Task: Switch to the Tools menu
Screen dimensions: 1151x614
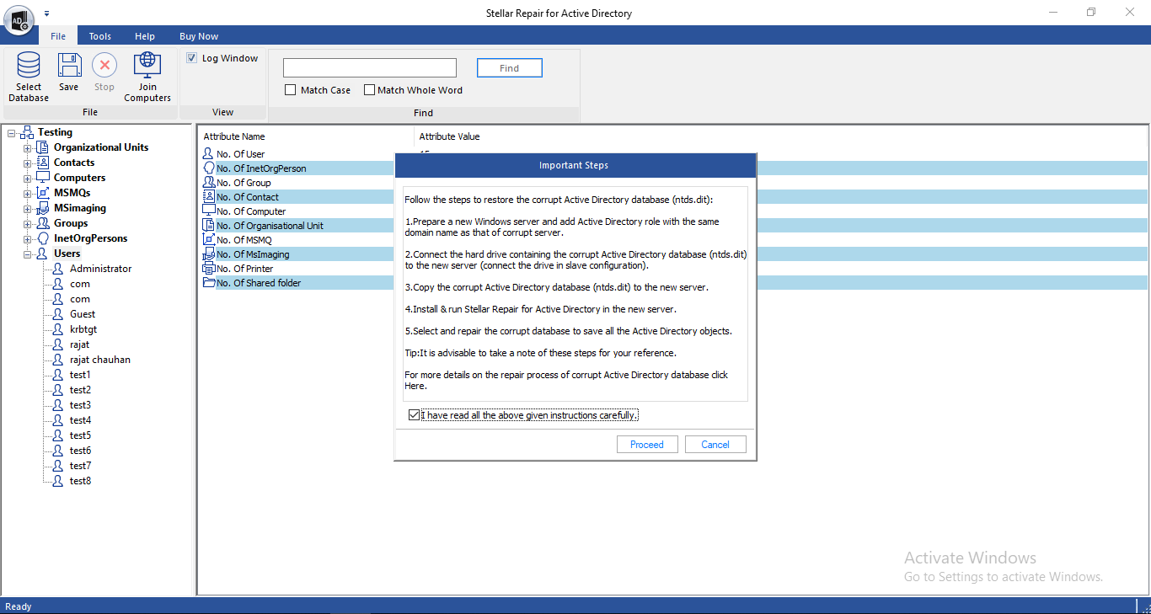Action: [x=99, y=35]
